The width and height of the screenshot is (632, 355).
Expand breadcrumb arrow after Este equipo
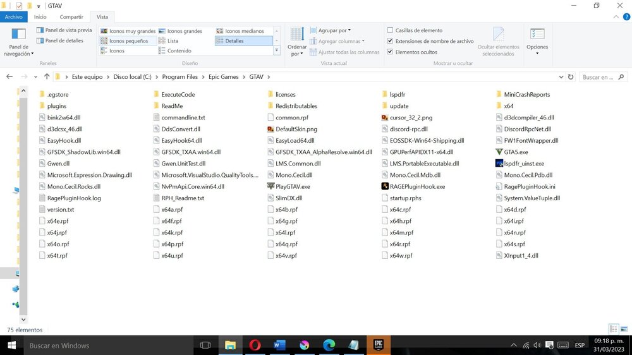point(108,77)
